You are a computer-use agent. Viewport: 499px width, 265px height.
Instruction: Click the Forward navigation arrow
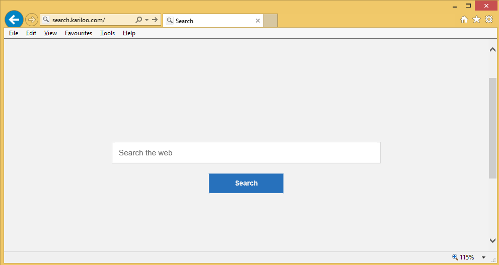click(32, 20)
